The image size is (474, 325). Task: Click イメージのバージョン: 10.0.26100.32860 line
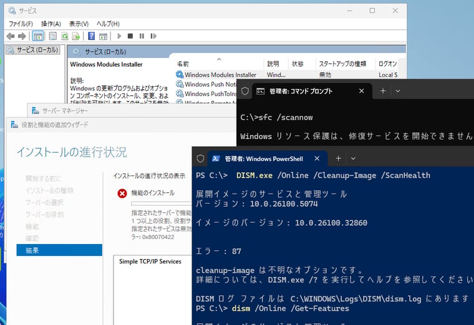(281, 223)
